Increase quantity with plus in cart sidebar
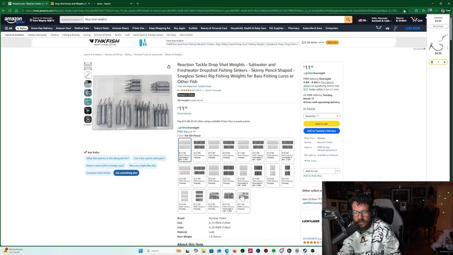Image resolution: width=453 pixels, height=255 pixels. pyautogui.click(x=445, y=62)
